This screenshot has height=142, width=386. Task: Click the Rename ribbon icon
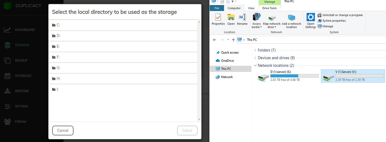242,19
